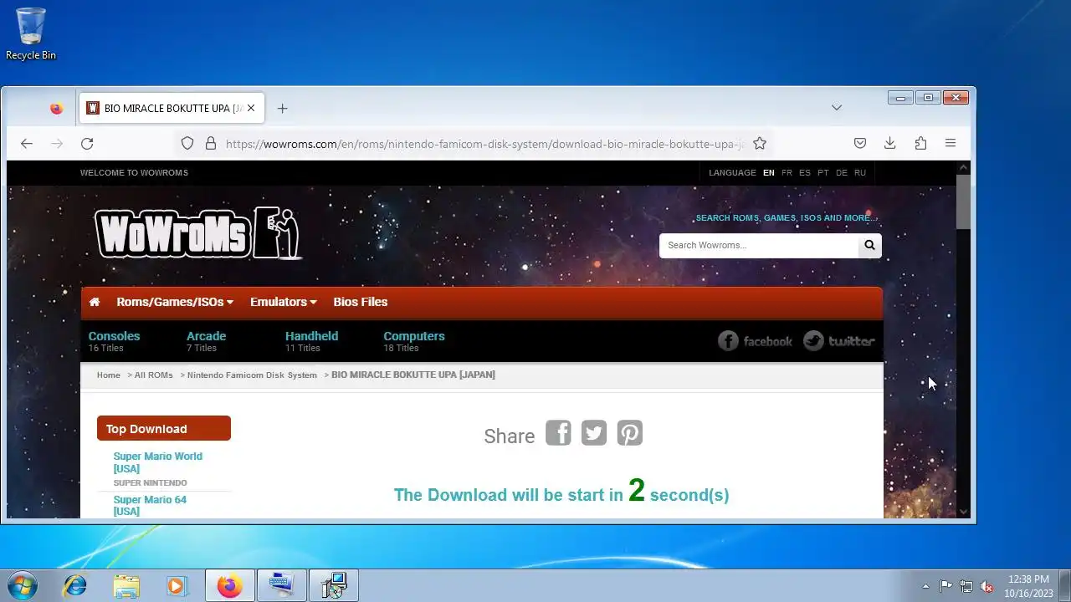Select the EN language option
This screenshot has width=1071, height=602.
coord(768,173)
